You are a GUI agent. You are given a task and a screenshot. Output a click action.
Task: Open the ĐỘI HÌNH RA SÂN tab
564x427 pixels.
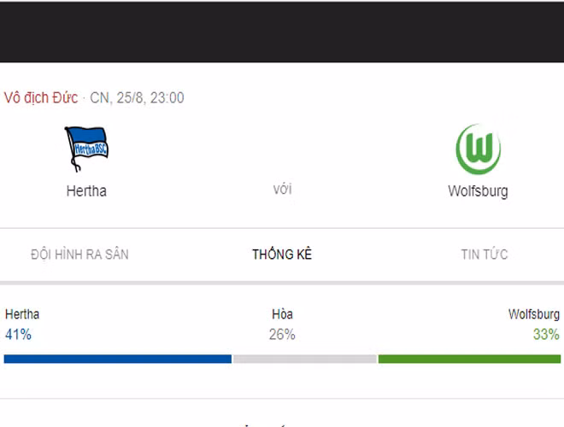(79, 254)
